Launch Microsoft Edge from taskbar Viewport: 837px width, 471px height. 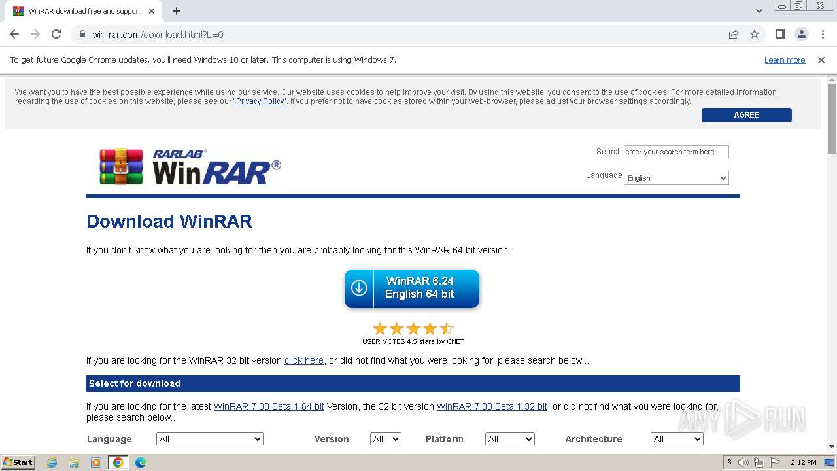141,462
